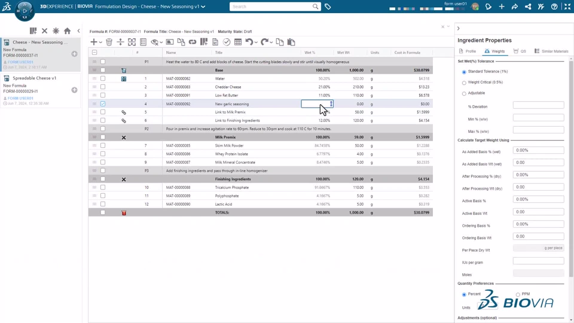Click the table grid icon in toolbar
This screenshot has width=574, height=323.
pos(238,42)
